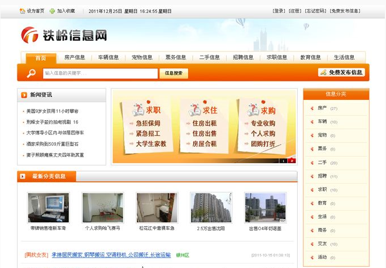Open thumbnail labeled 松花江中意裸车急
The height and width of the screenshot is (268, 386).
[x=157, y=208]
